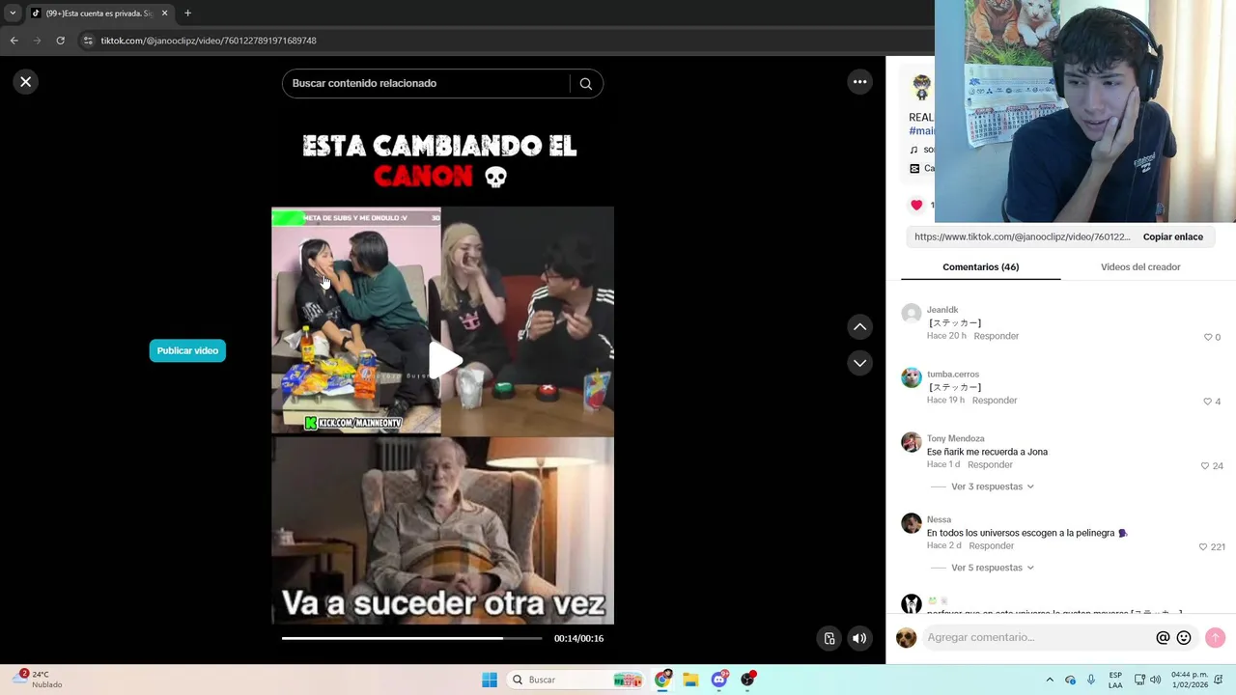The height and width of the screenshot is (695, 1236).
Task: Click the search magnifier icon in TikTok
Action: click(585, 83)
